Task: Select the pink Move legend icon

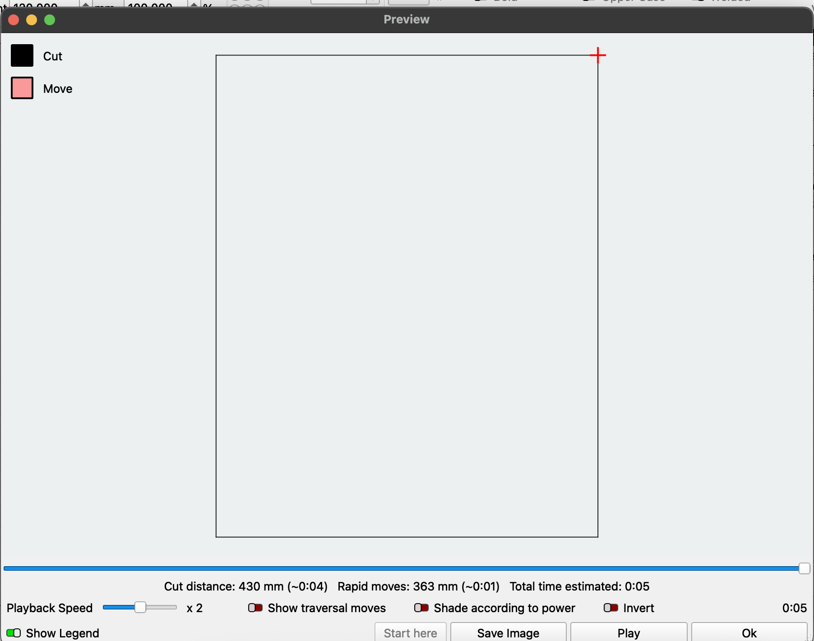Action: [x=22, y=88]
